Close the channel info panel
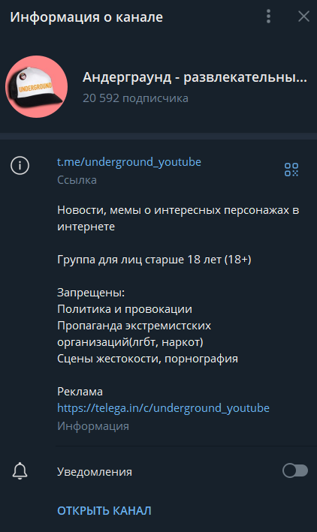The height and width of the screenshot is (532, 317). [x=303, y=17]
